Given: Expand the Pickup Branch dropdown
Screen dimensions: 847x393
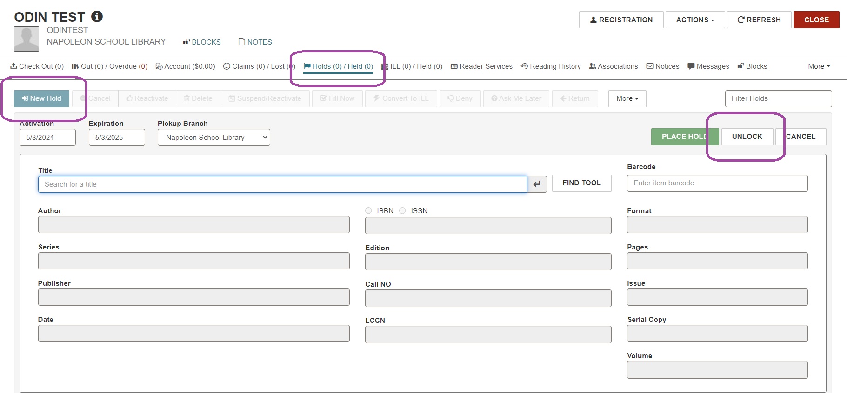Looking at the screenshot, I should click(213, 138).
